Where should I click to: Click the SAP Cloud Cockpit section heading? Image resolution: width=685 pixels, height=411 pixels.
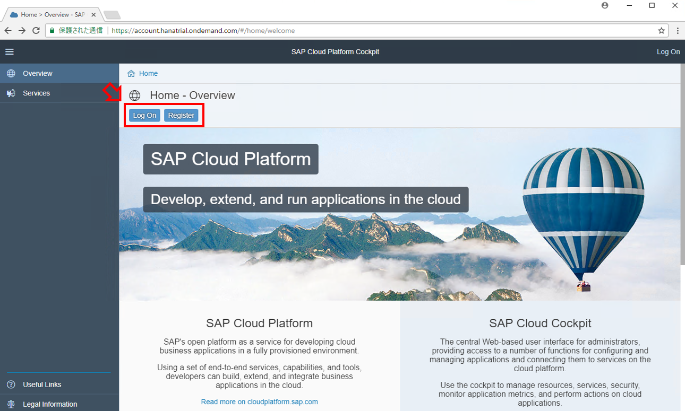coord(540,323)
